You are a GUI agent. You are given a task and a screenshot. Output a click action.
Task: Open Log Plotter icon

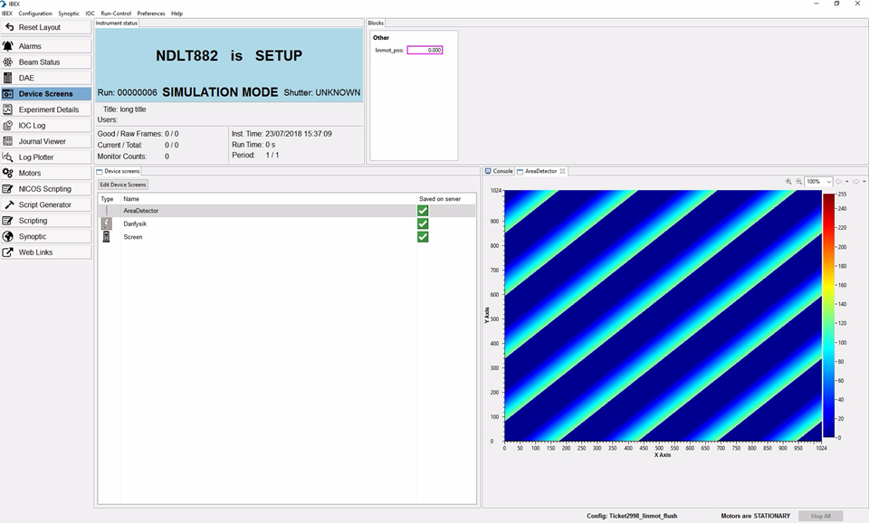pos(8,157)
